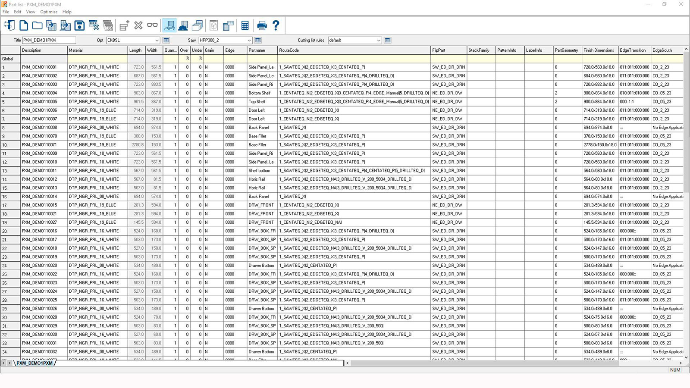
Task: Click the horizontal scrollbar right arrow
Action: (681, 363)
